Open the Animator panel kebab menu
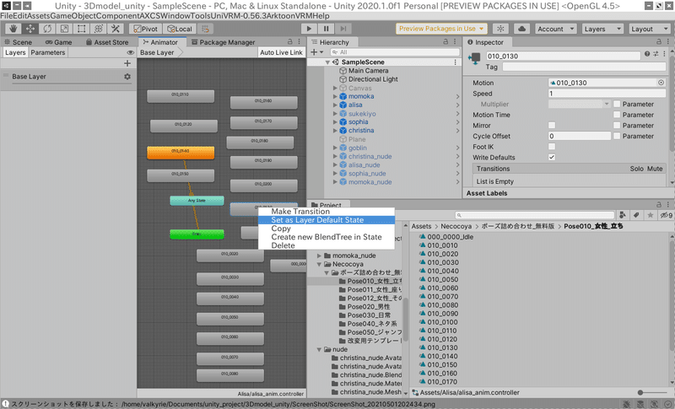This screenshot has width=675, height=409. (x=300, y=41)
